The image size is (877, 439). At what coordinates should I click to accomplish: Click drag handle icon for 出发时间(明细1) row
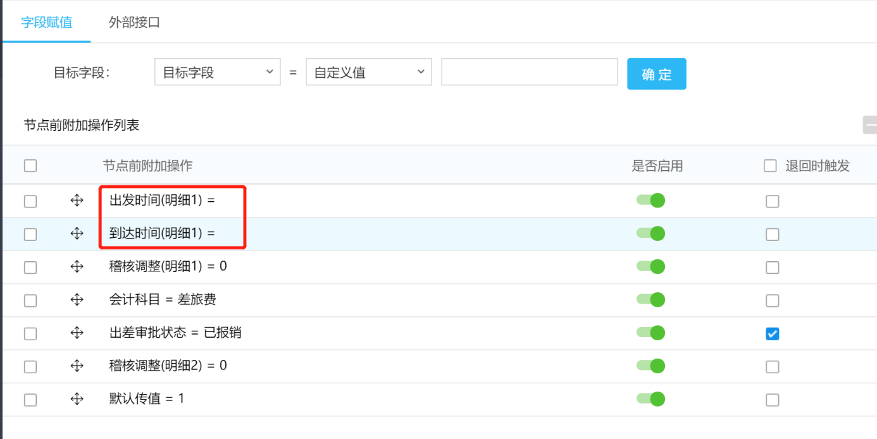pyautogui.click(x=77, y=201)
